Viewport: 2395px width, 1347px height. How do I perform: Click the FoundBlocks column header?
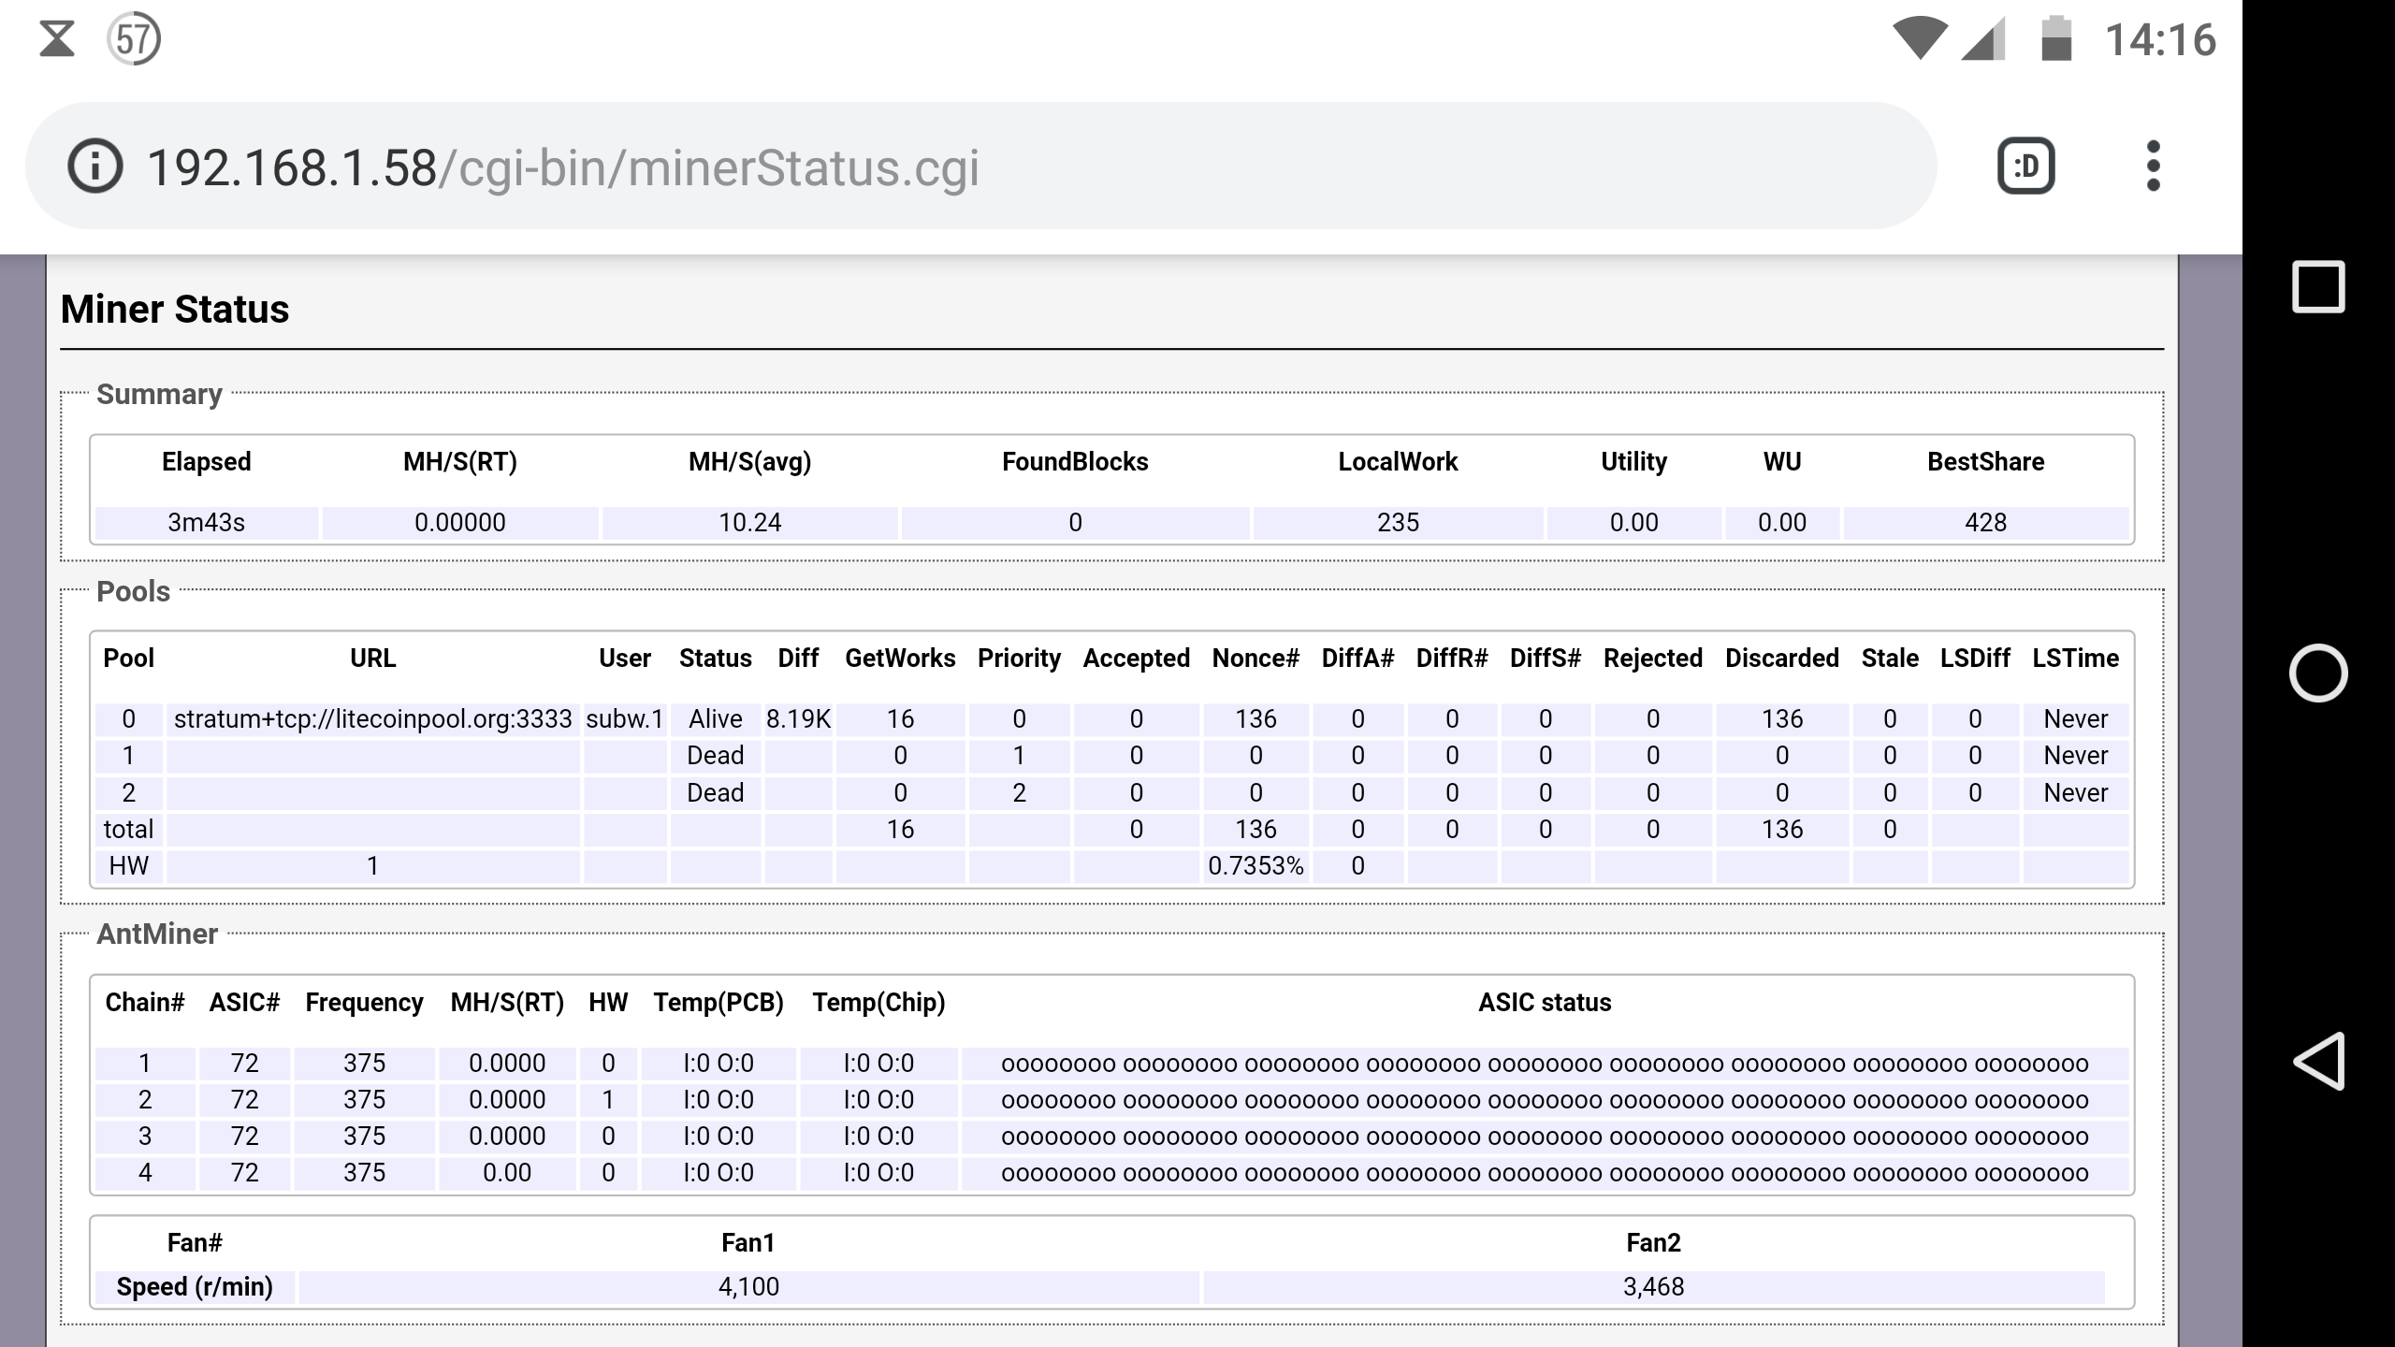point(1075,461)
